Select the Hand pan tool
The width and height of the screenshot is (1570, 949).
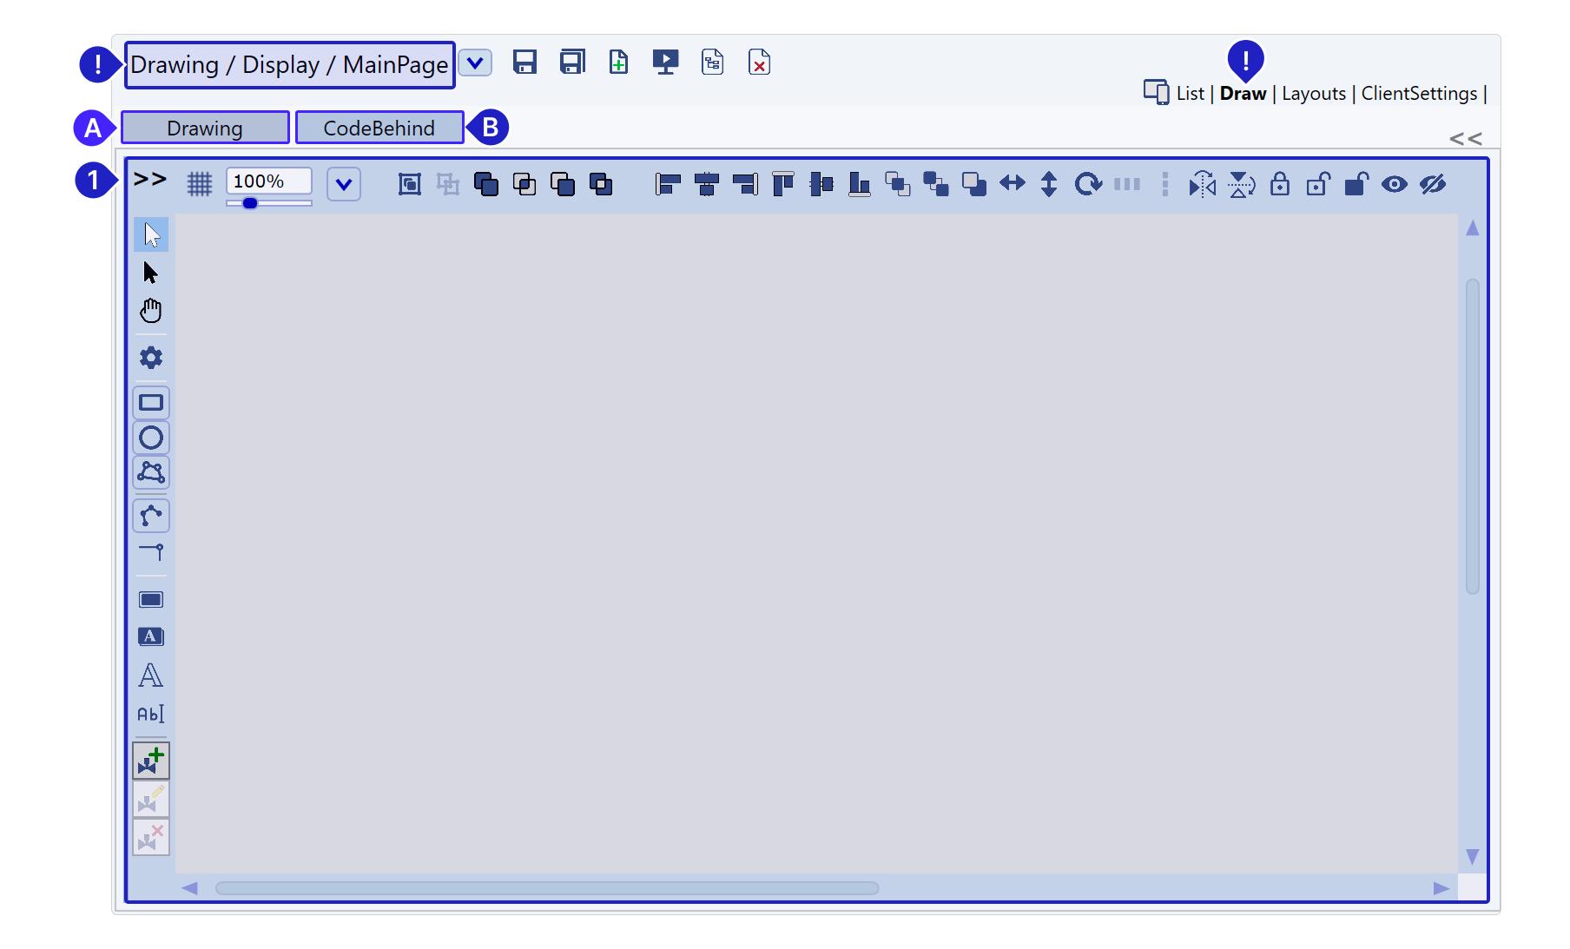[x=151, y=311]
